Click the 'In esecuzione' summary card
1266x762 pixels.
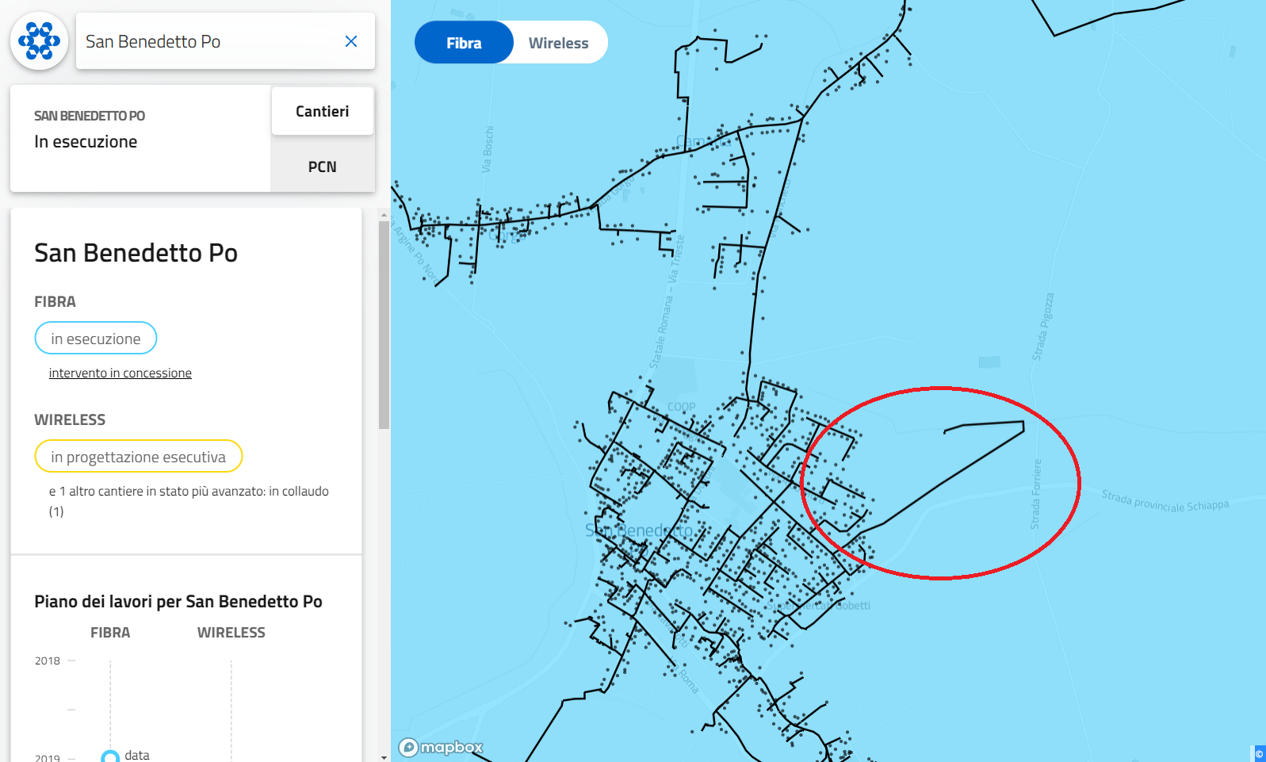pyautogui.click(x=140, y=139)
